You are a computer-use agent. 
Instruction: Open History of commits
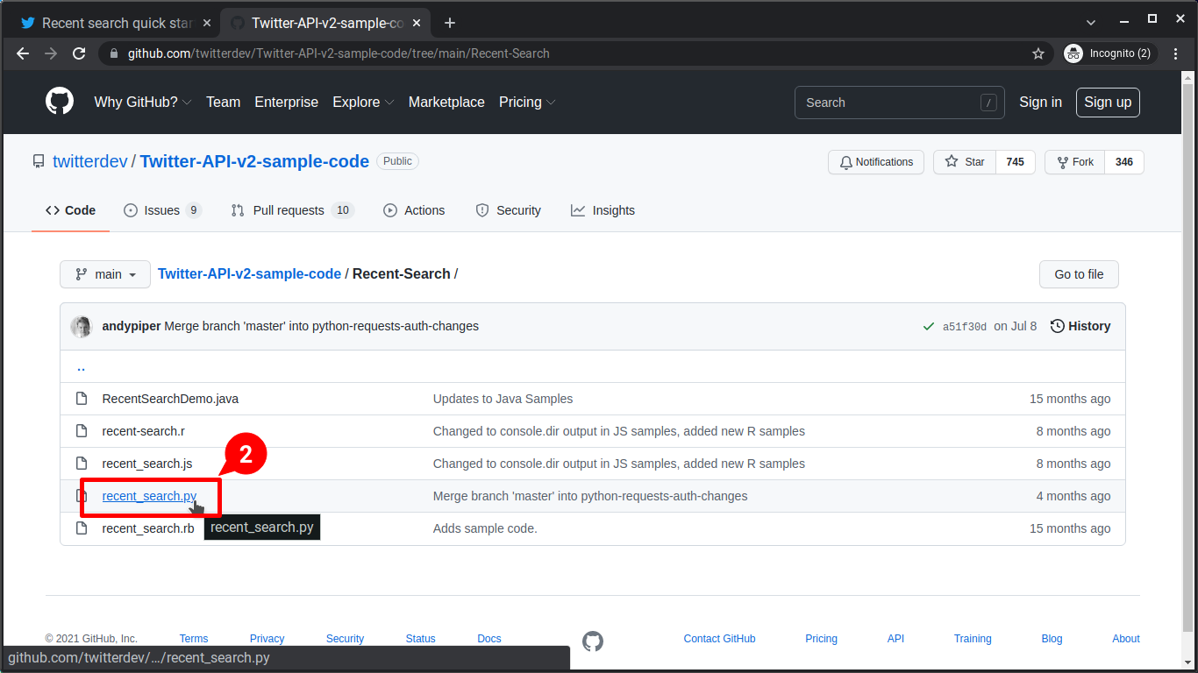click(1080, 326)
